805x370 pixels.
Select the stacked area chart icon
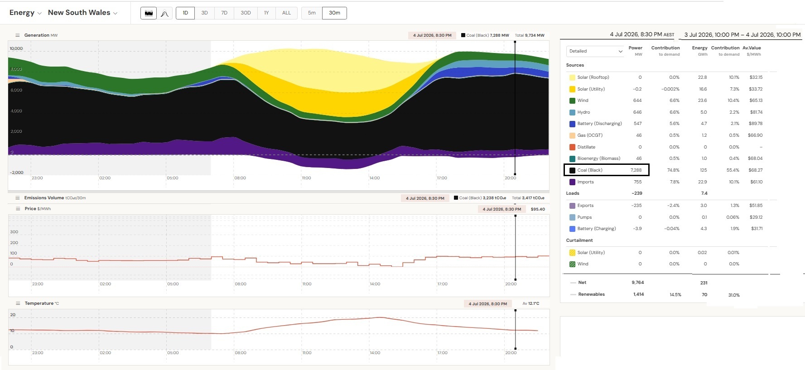pyautogui.click(x=149, y=13)
